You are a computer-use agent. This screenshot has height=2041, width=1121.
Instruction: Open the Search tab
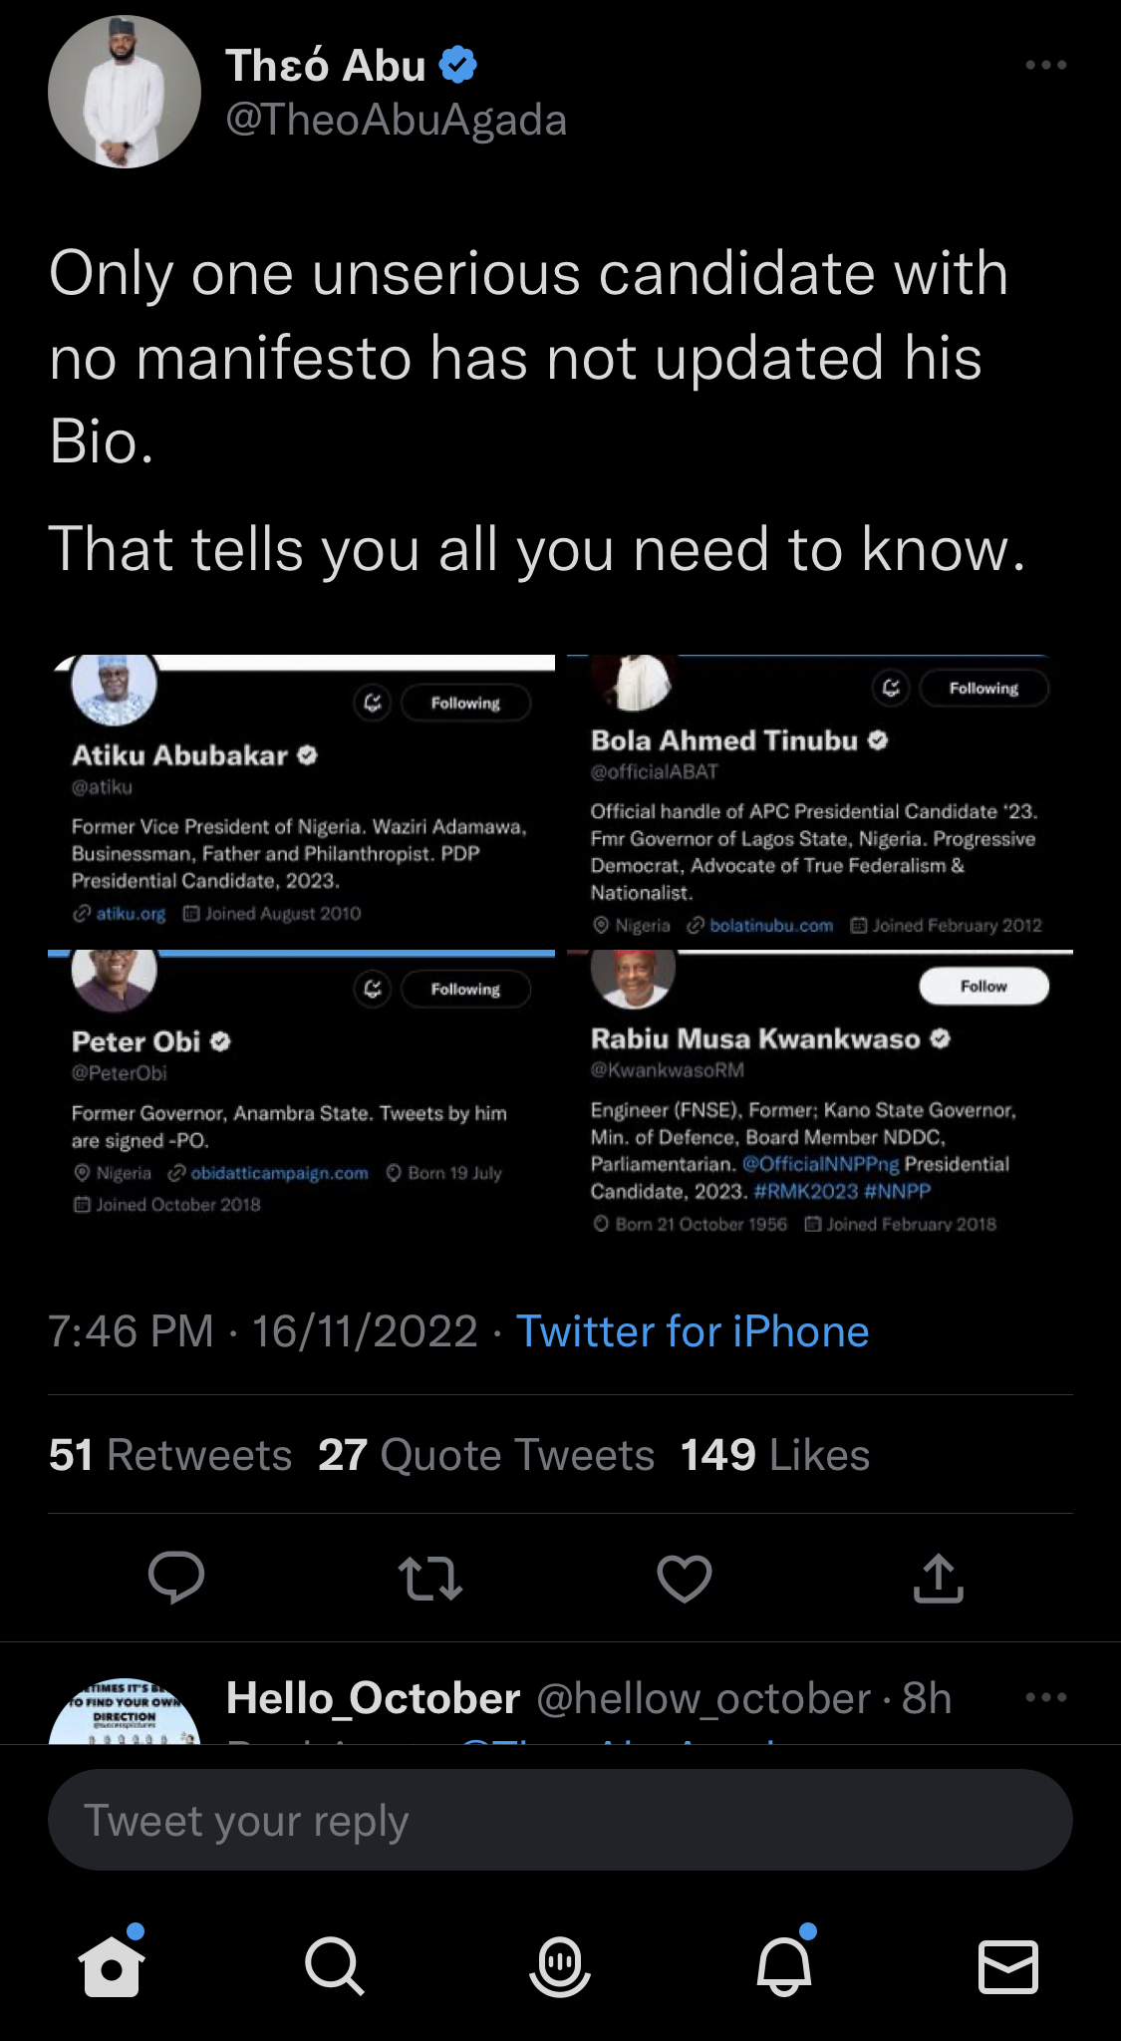tap(334, 1966)
